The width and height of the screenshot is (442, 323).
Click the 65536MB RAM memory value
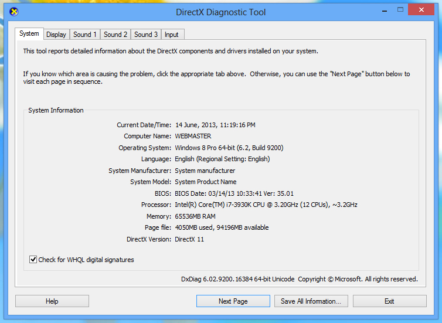pos(195,216)
